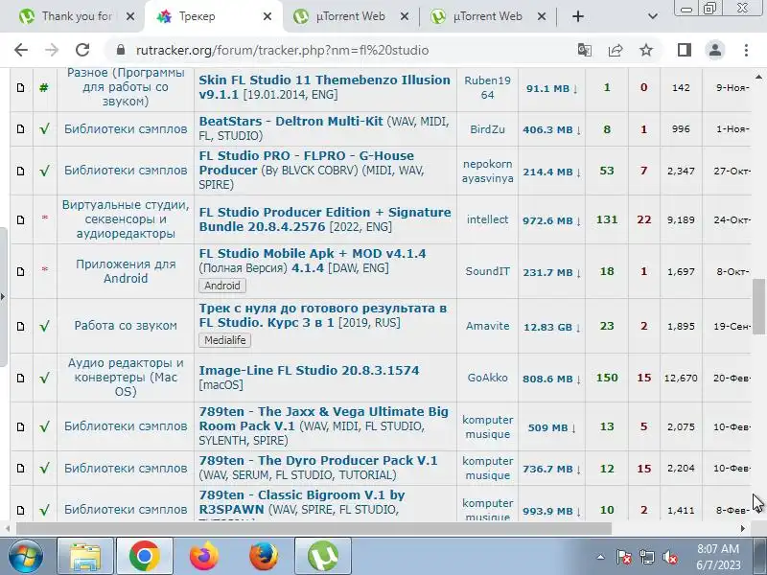Bookmark this page with the star
The width and height of the screenshot is (767, 575).
coord(646,50)
